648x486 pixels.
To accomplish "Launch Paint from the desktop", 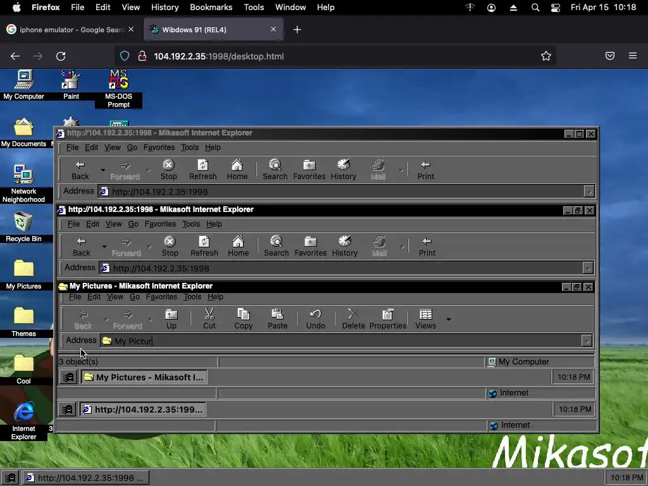I will [x=71, y=85].
